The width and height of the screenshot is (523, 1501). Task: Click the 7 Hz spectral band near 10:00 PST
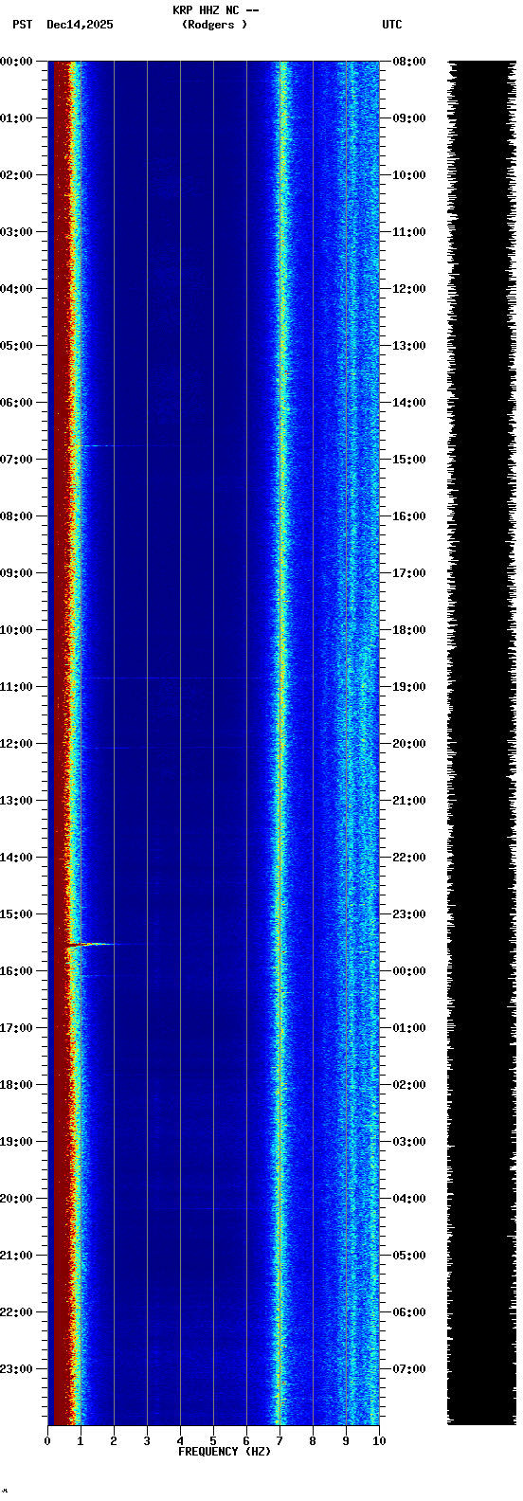(280, 630)
